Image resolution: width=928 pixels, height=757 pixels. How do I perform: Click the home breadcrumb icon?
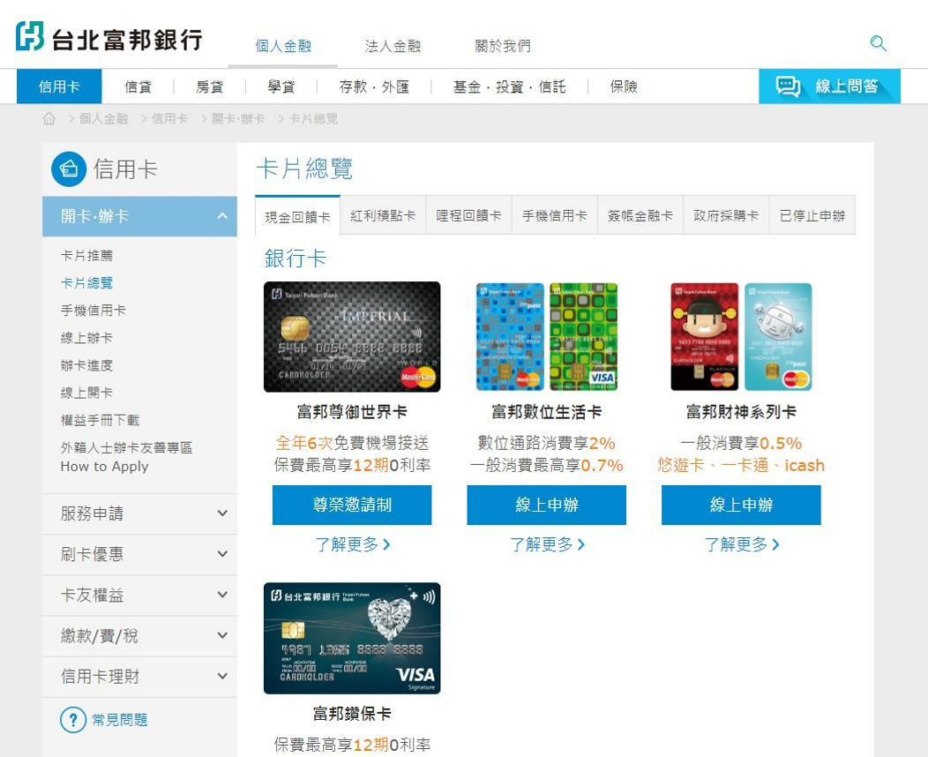click(49, 119)
